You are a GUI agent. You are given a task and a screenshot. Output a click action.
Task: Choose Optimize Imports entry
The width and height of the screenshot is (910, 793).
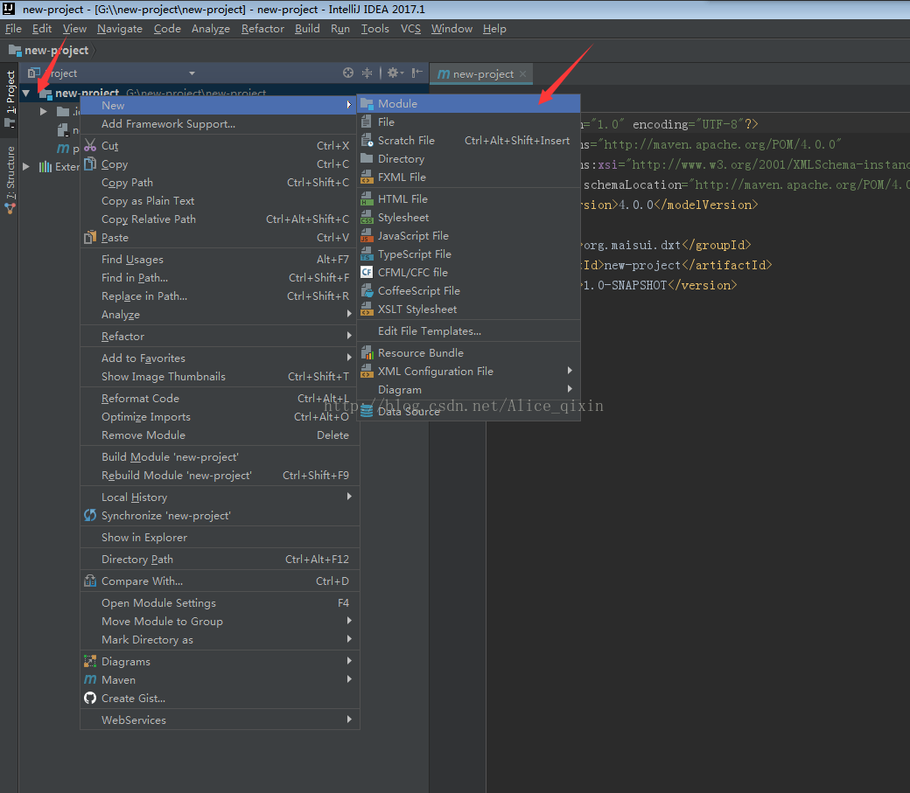pos(220,416)
